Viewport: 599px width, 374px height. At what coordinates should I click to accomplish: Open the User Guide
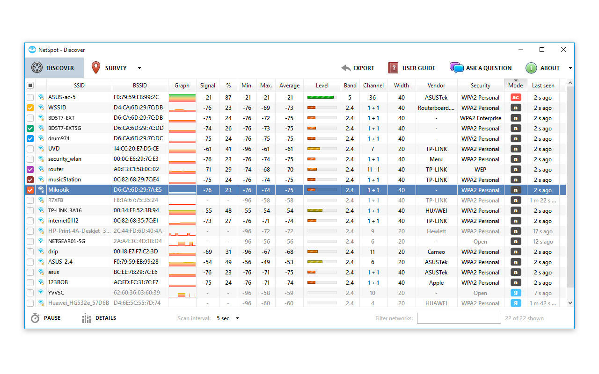pyautogui.click(x=412, y=68)
